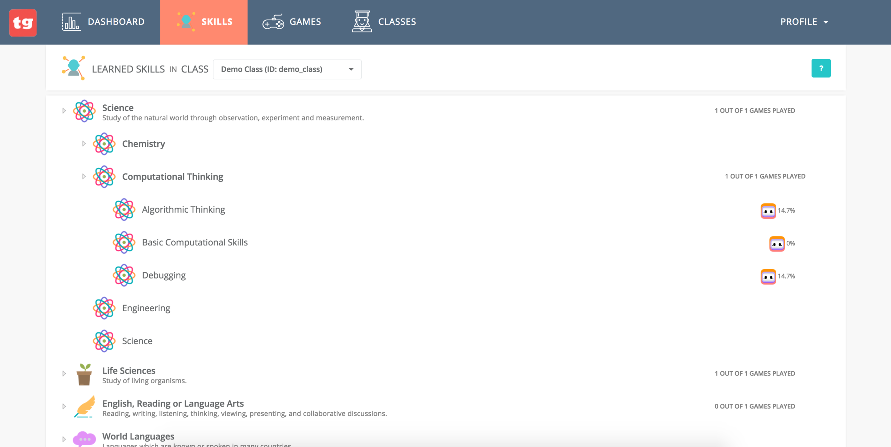This screenshot has height=447, width=891.
Task: Click the English, Reading or Language Arts title
Action: tap(173, 404)
